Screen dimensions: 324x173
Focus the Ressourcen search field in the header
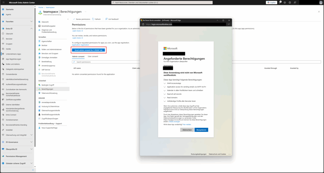(x=162, y=3)
